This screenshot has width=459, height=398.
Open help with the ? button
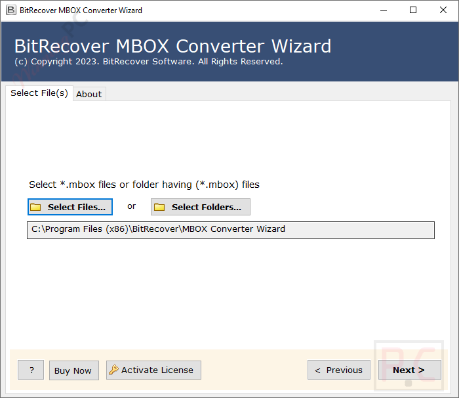pyautogui.click(x=31, y=370)
